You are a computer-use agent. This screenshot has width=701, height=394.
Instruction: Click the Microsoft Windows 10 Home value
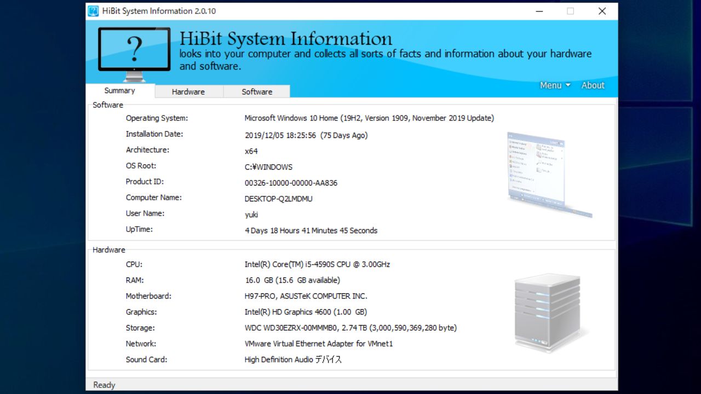[x=369, y=118]
